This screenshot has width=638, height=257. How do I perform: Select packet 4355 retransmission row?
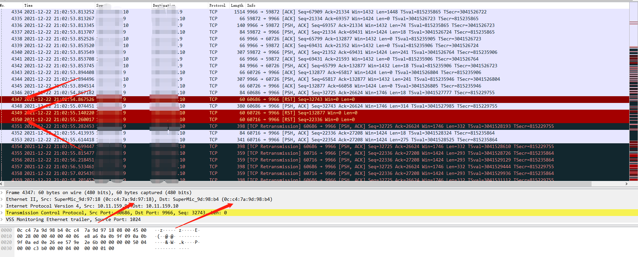pyautogui.click(x=315, y=153)
